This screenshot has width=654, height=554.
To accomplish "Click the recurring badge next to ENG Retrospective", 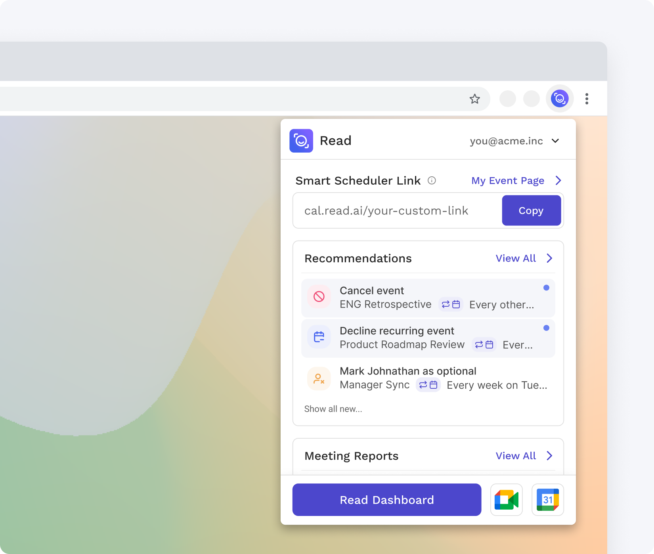I will [x=451, y=304].
